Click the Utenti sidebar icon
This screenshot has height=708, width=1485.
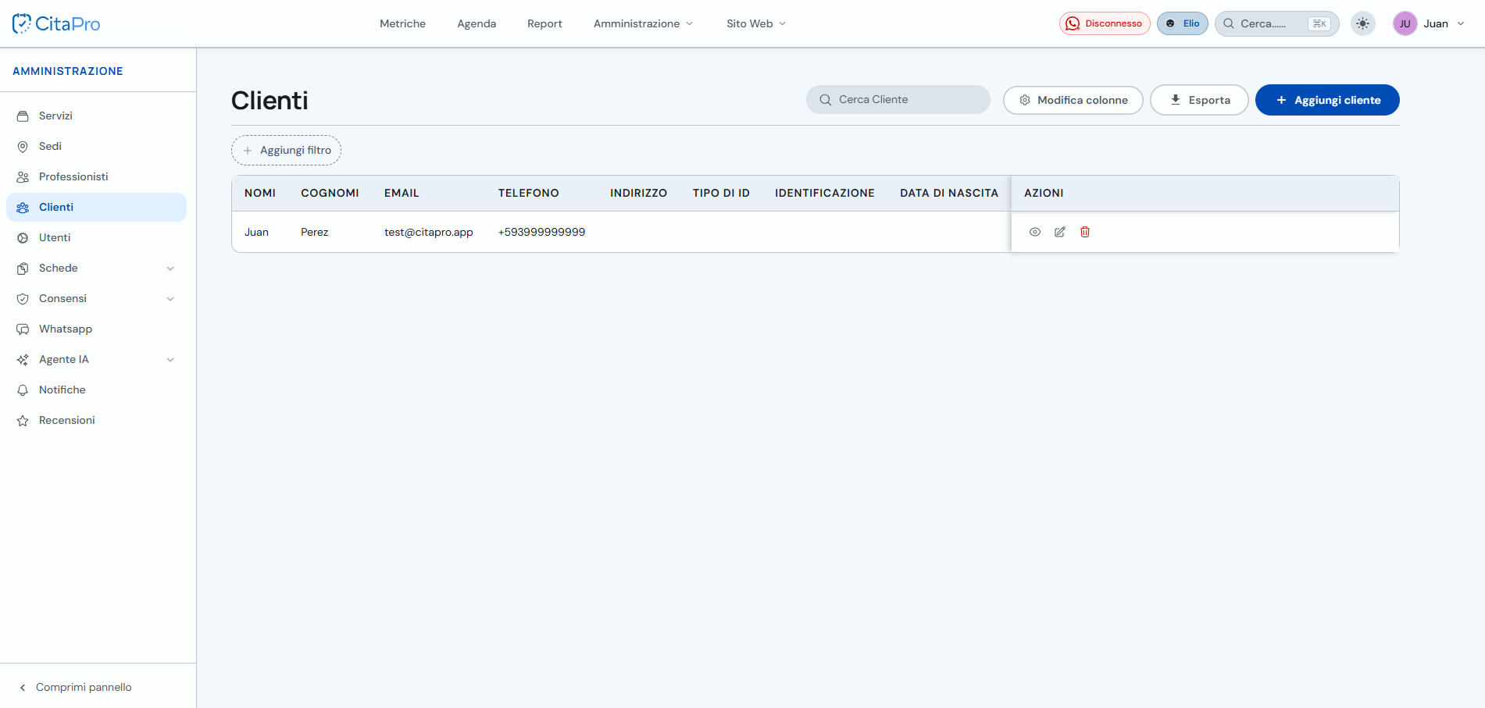pyautogui.click(x=23, y=237)
